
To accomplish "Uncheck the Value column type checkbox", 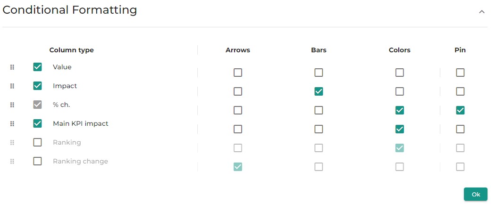I will pyautogui.click(x=37, y=67).
